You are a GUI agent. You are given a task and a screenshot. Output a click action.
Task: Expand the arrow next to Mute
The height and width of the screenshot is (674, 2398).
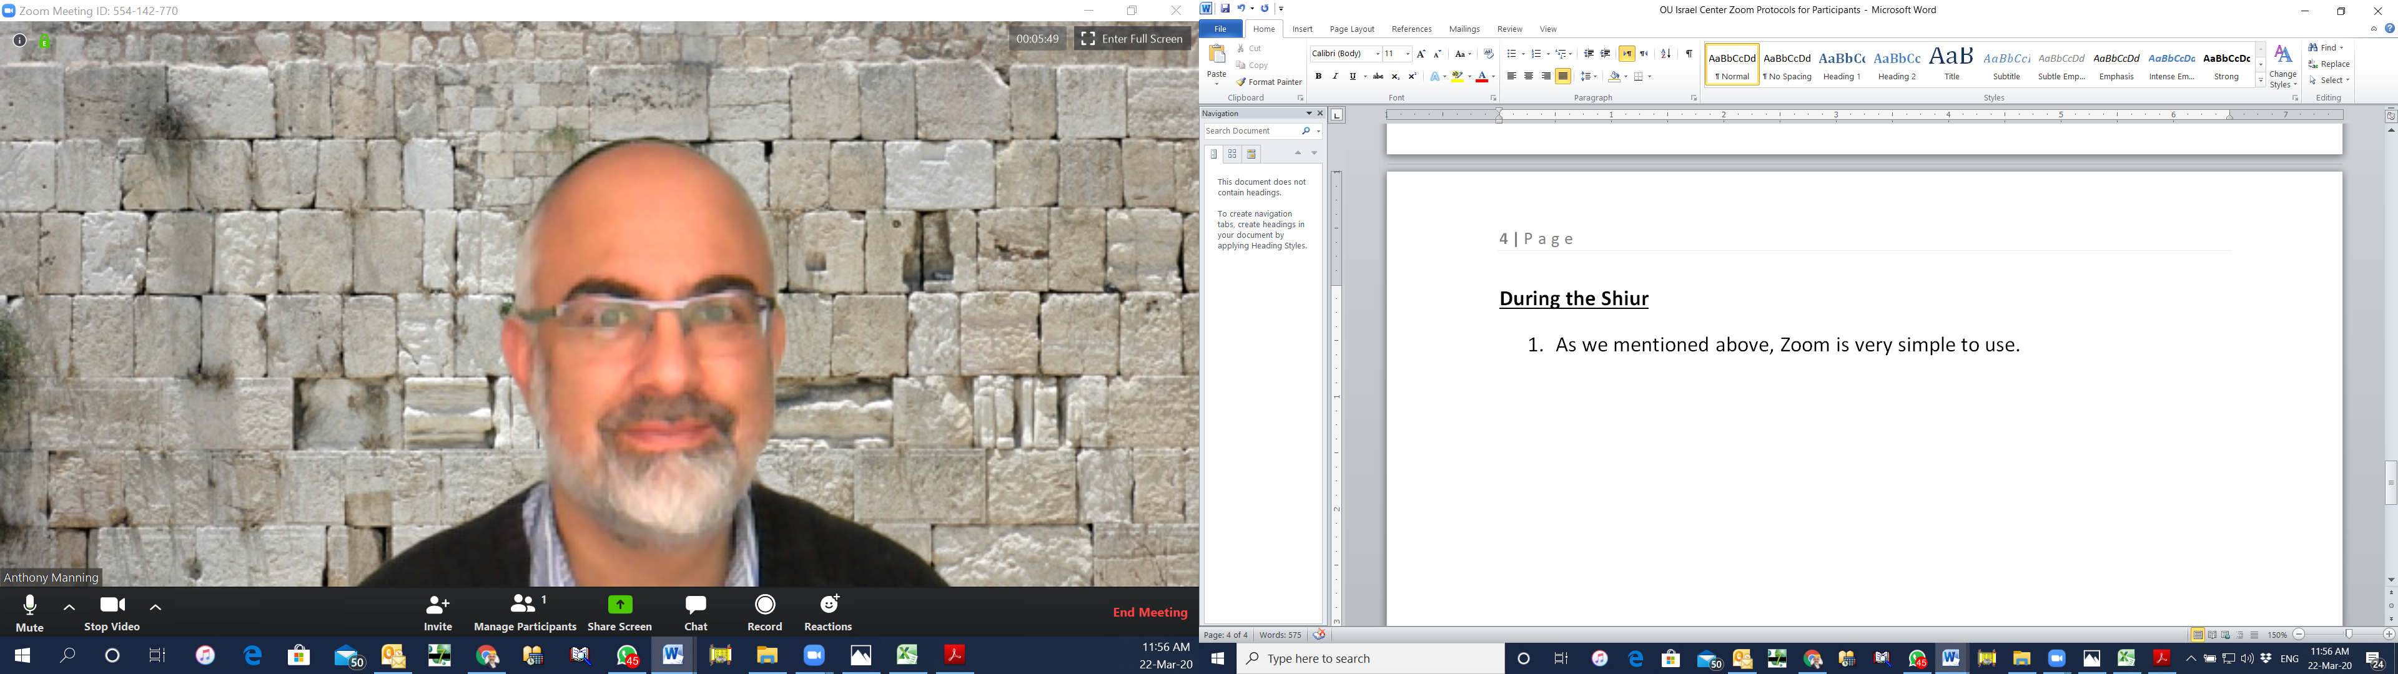(x=69, y=607)
